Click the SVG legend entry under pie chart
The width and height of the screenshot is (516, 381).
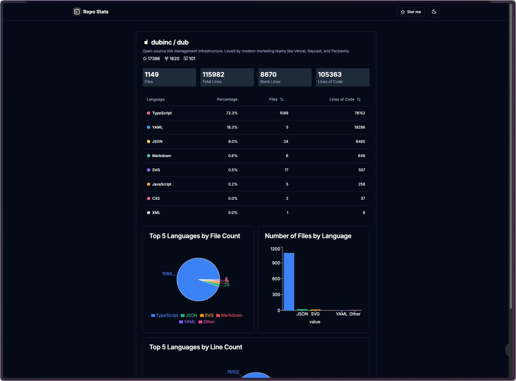[x=207, y=316]
